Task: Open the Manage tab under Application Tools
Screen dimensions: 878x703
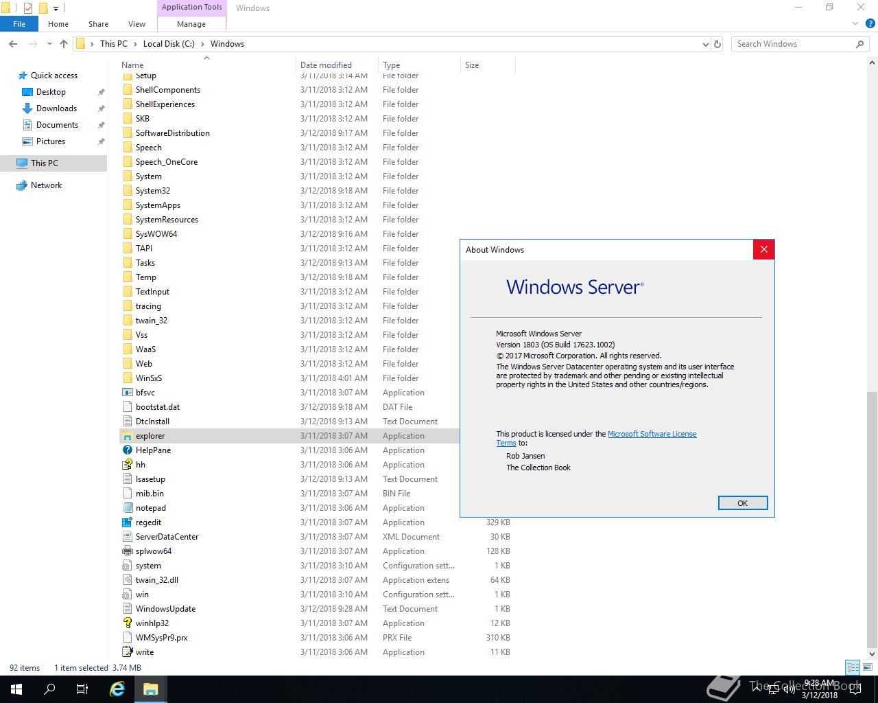Action: (x=191, y=24)
